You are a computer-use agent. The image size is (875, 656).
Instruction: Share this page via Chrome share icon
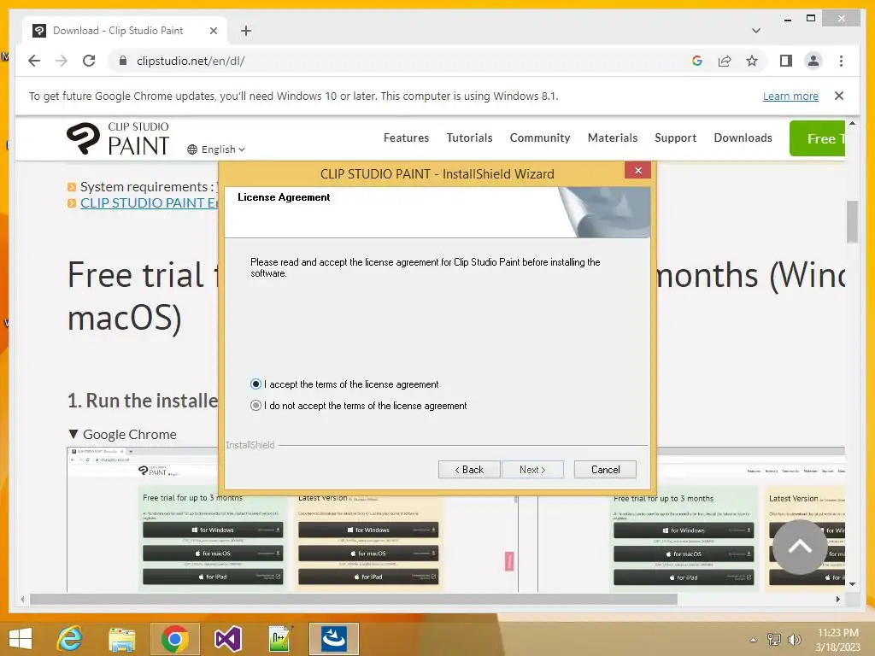pos(725,61)
